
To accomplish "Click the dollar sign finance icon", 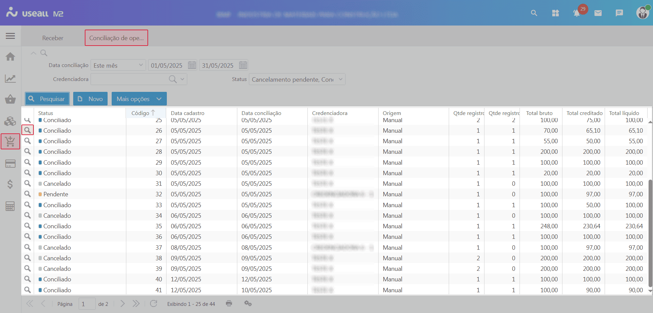I will tap(10, 184).
